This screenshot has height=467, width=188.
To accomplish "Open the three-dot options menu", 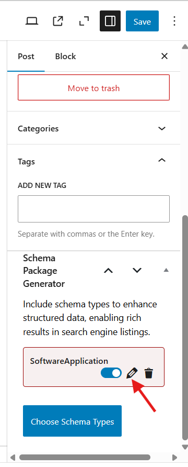I will (174, 21).
